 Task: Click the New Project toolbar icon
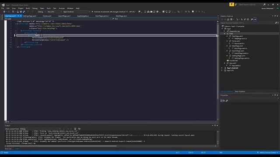pyautogui.click(x=13, y=12)
